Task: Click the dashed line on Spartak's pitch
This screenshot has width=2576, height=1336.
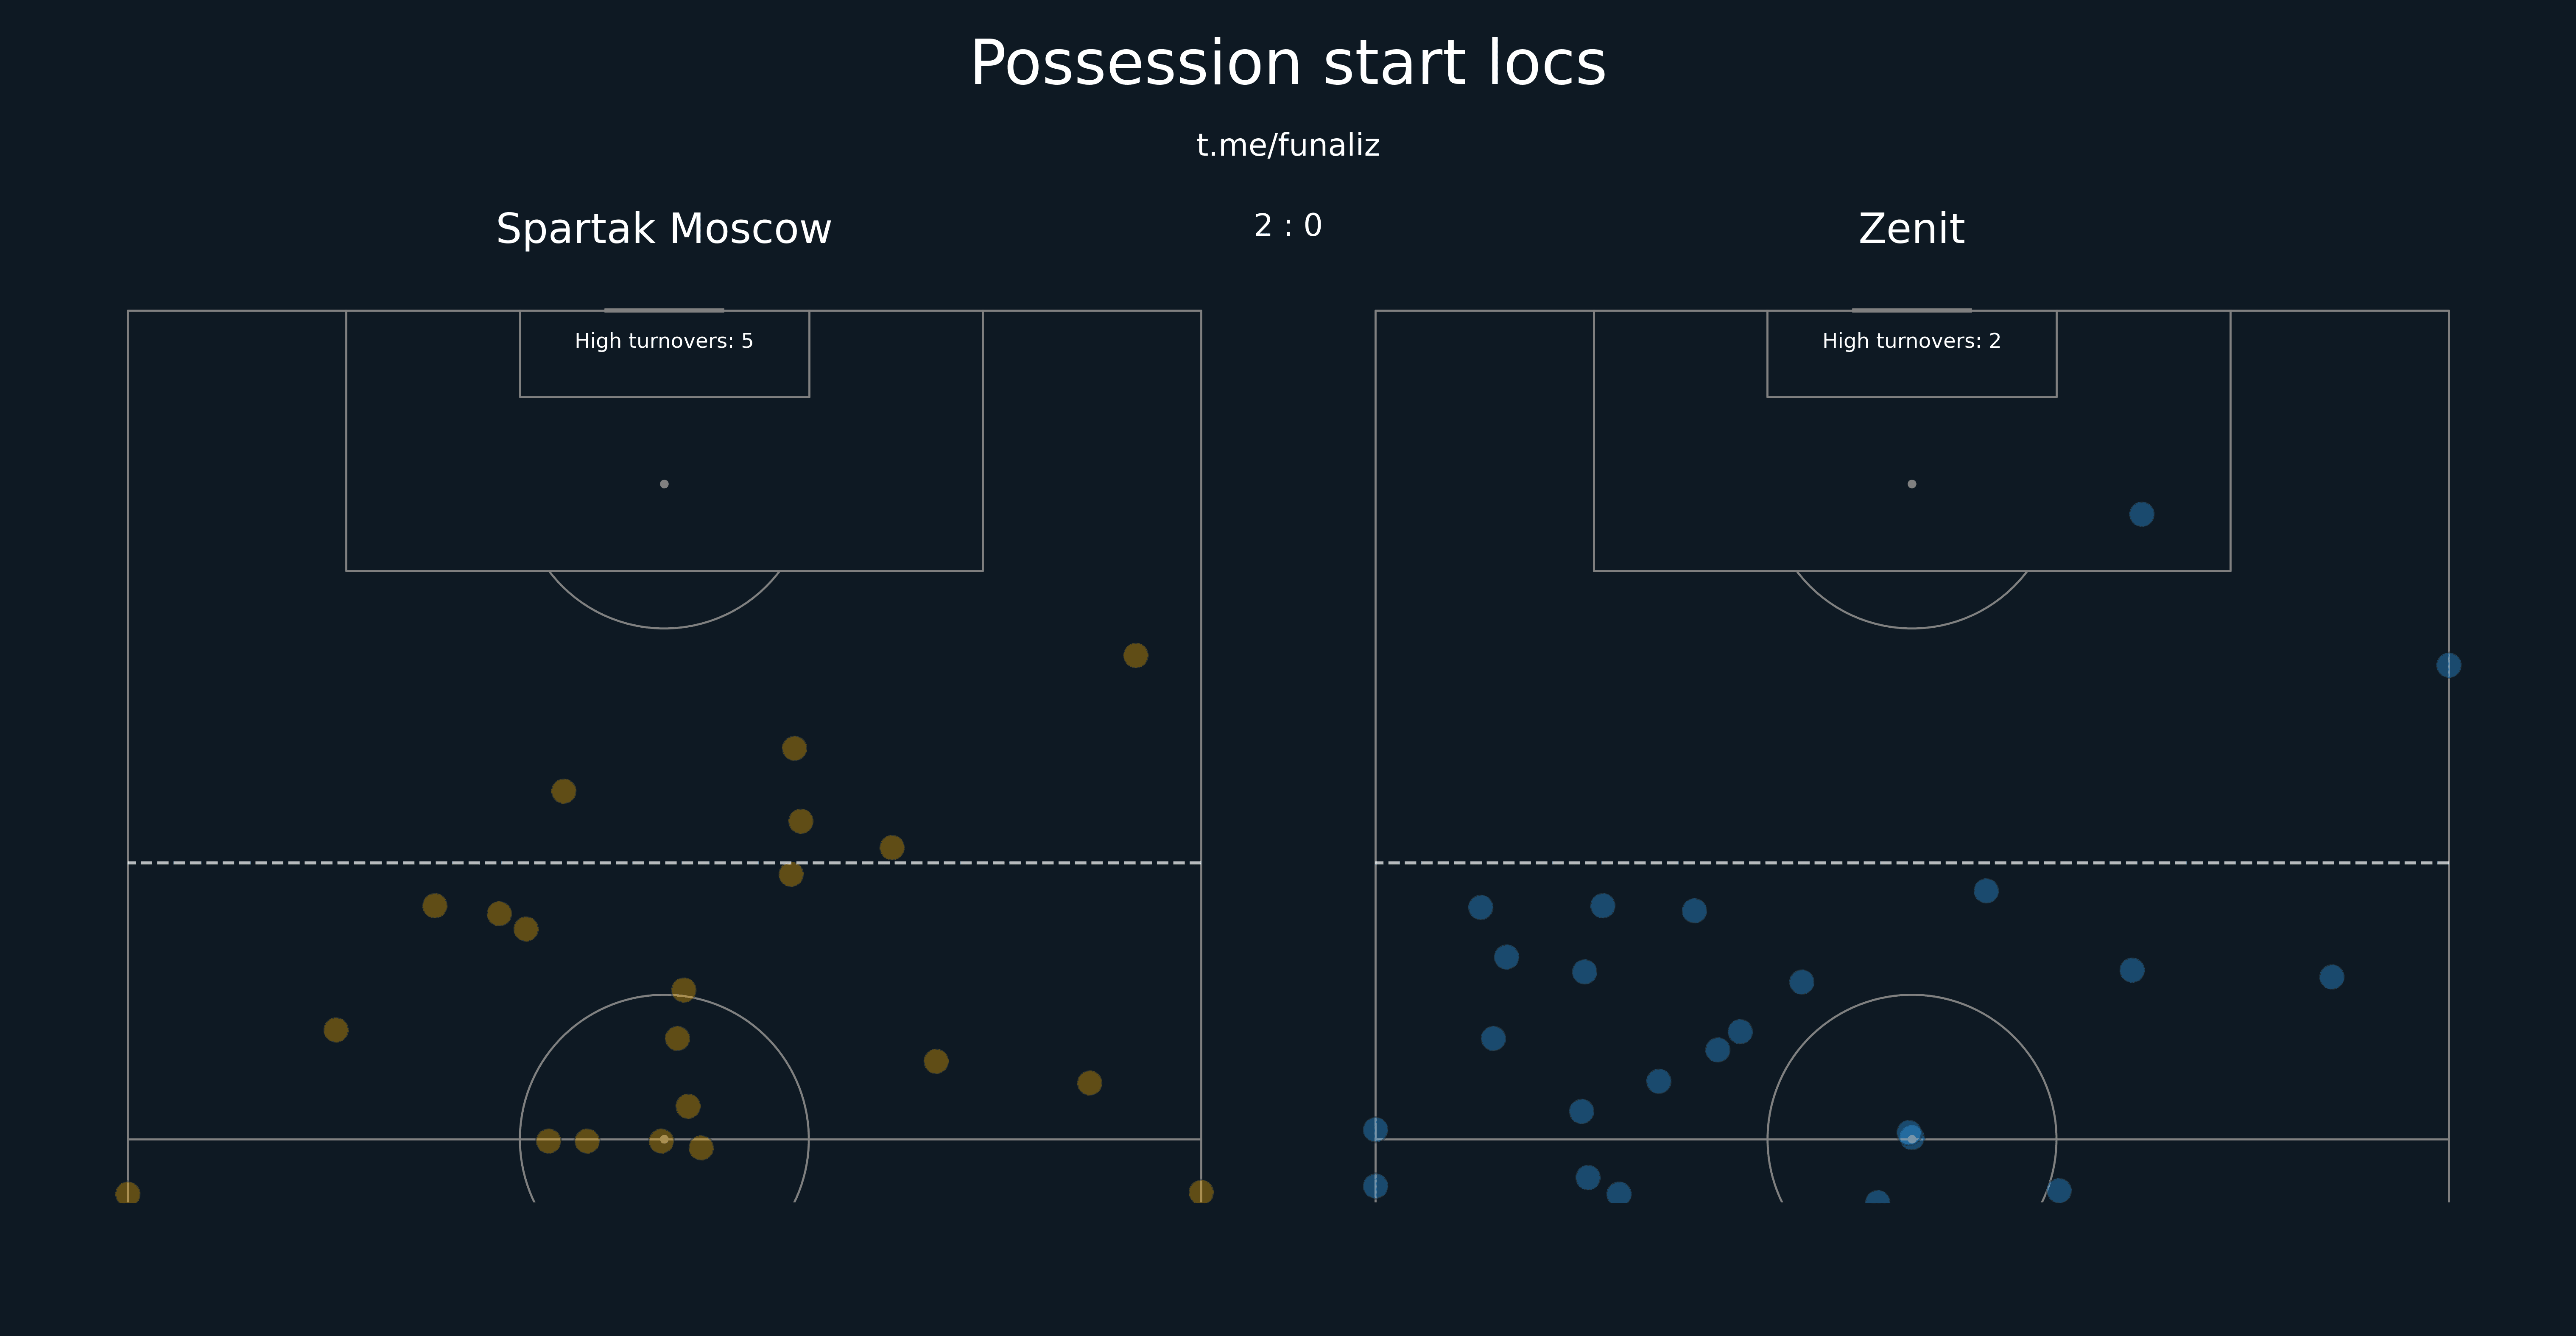Action: click(664, 862)
